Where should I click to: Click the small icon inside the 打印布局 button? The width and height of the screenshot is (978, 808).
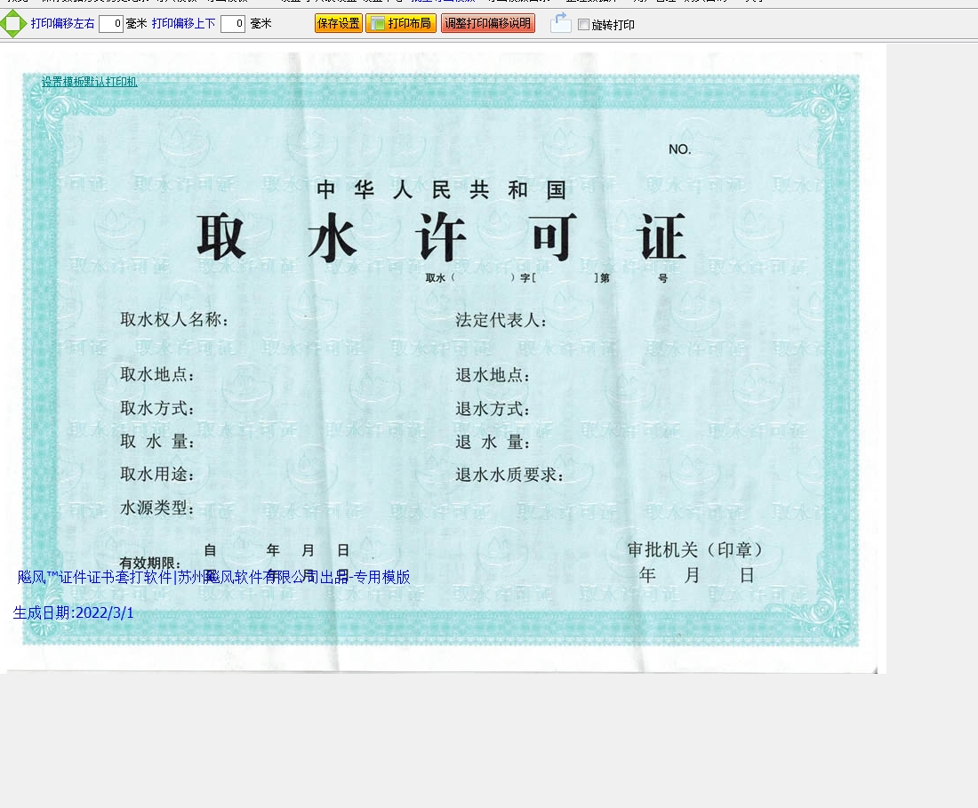[x=377, y=24]
